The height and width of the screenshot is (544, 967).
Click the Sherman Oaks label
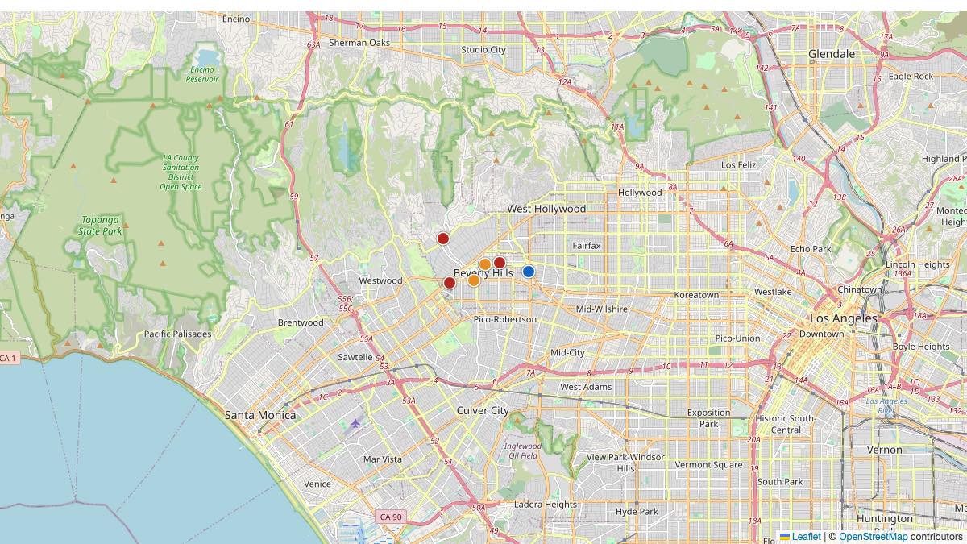[359, 43]
